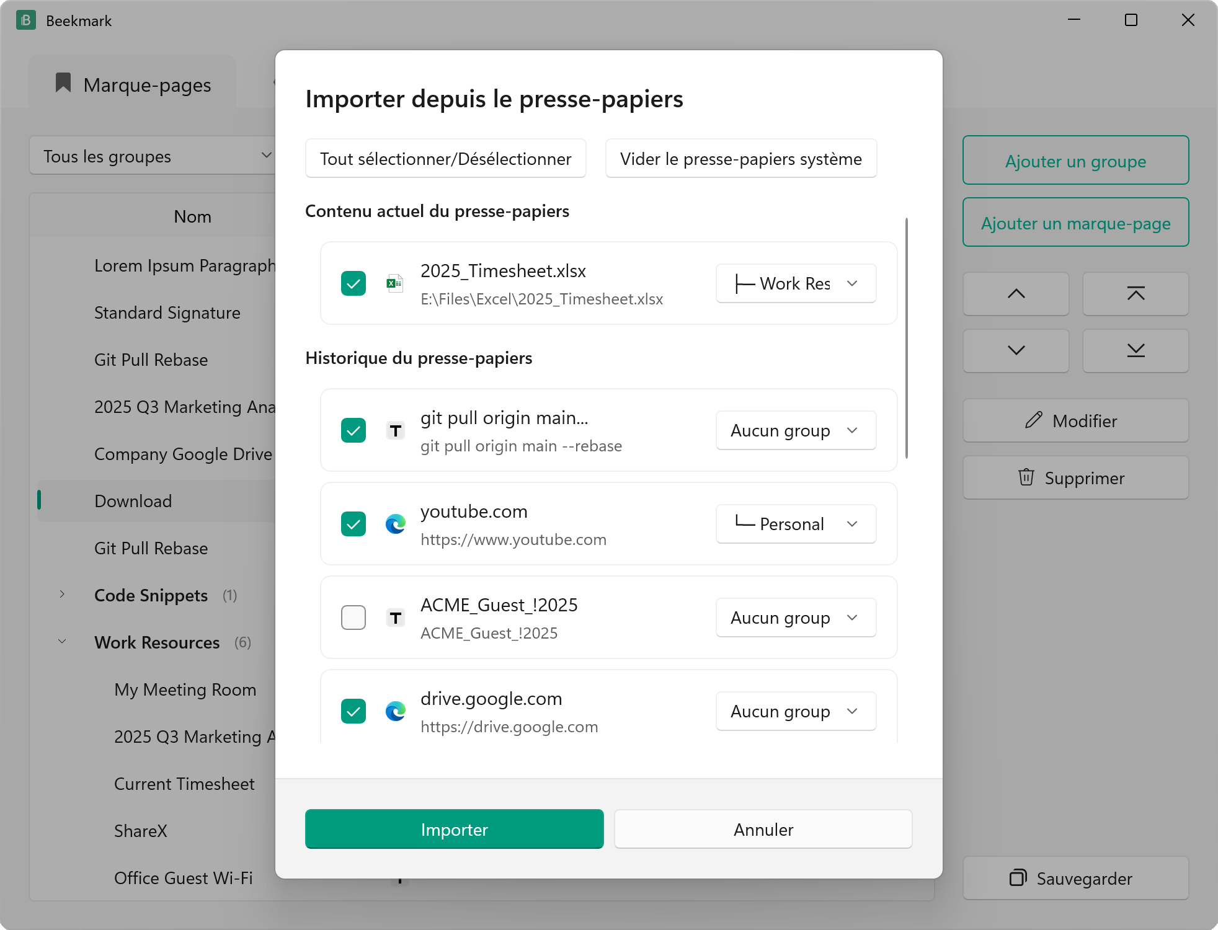The image size is (1218, 930).
Task: Move item down with the down arrow button
Action: point(1016,351)
